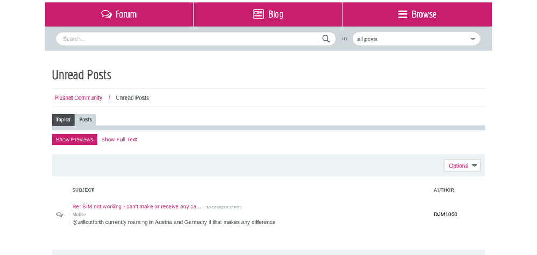Select the Topics tab
537x255 pixels.
tap(63, 120)
